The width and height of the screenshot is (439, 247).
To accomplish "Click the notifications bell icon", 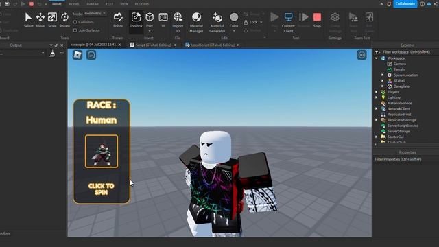I will (x=389, y=4).
